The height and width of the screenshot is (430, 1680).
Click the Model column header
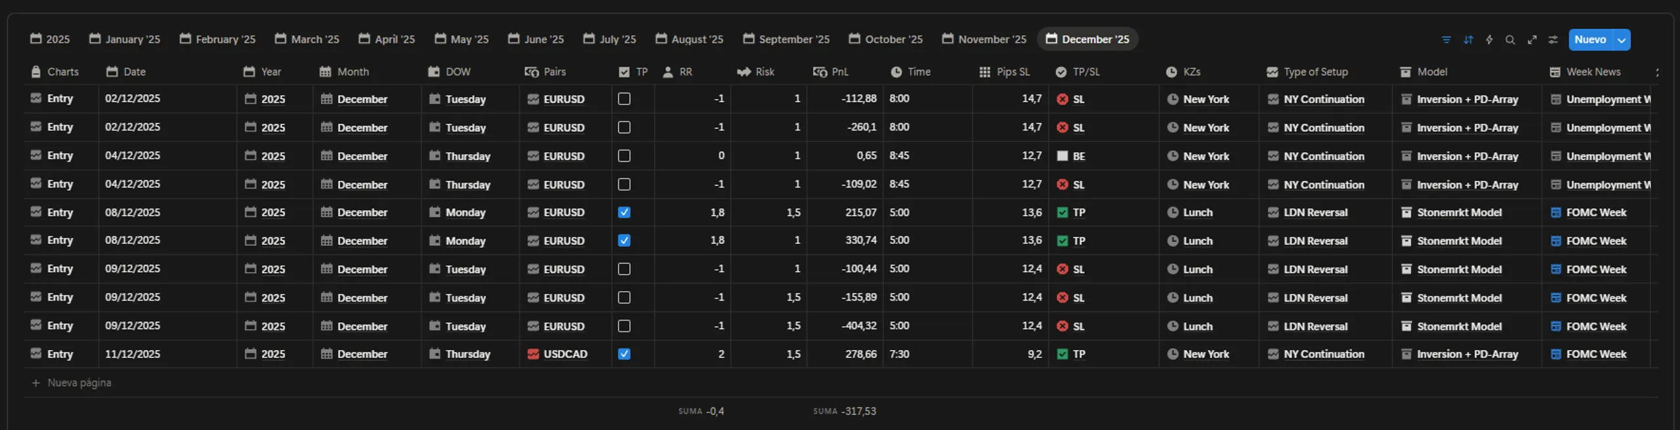pos(1423,71)
